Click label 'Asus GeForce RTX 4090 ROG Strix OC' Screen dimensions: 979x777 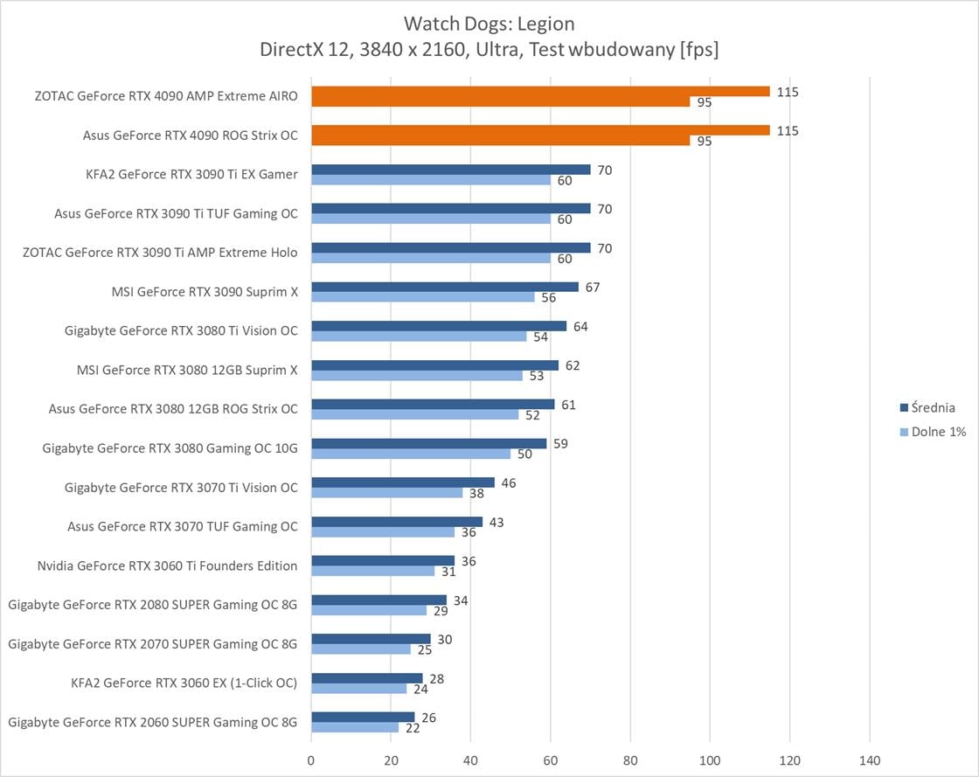[x=191, y=135]
